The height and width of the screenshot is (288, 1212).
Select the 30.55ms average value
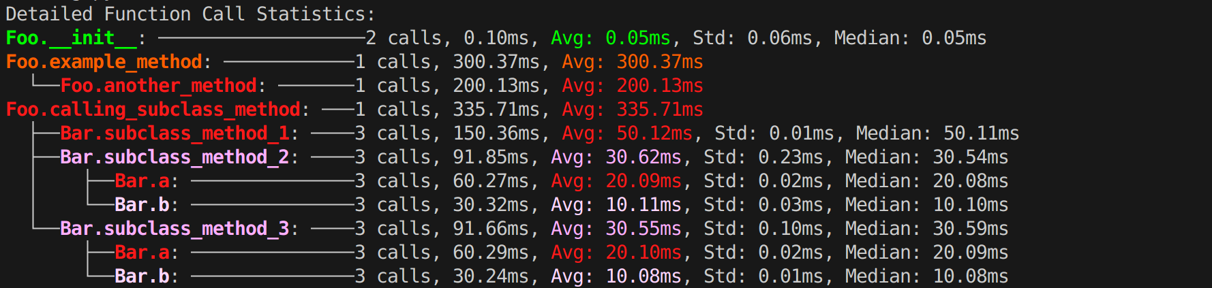(x=643, y=229)
